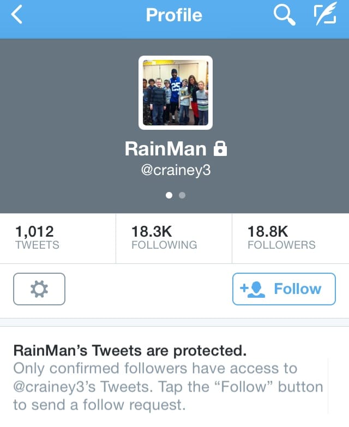Screen dimensions: 349x427
Task: Click the Follow button
Action: pos(284,289)
